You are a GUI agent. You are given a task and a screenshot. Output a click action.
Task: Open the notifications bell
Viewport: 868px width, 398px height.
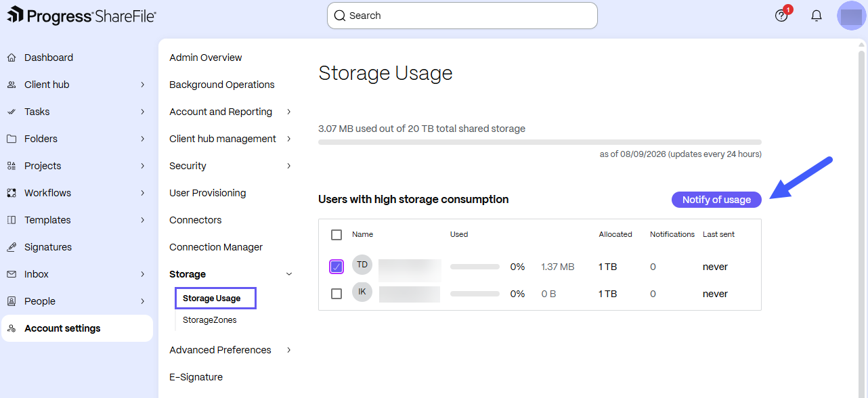[x=817, y=16]
